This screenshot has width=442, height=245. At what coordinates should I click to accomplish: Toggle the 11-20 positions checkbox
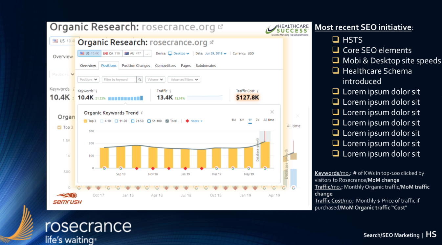click(117, 121)
